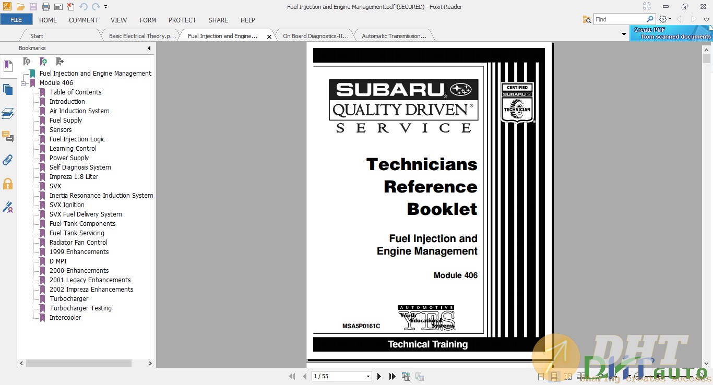Toggle full screen mode icon in title bar
Screen dimensions: 713x385
(647, 7)
